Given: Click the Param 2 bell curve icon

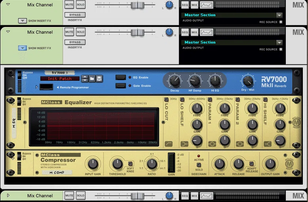Looking at the screenshot, I should point(240,144).
